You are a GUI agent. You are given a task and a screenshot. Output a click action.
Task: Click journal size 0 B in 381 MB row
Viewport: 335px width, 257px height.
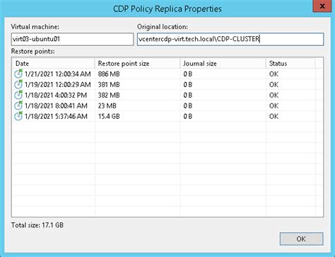[188, 85]
